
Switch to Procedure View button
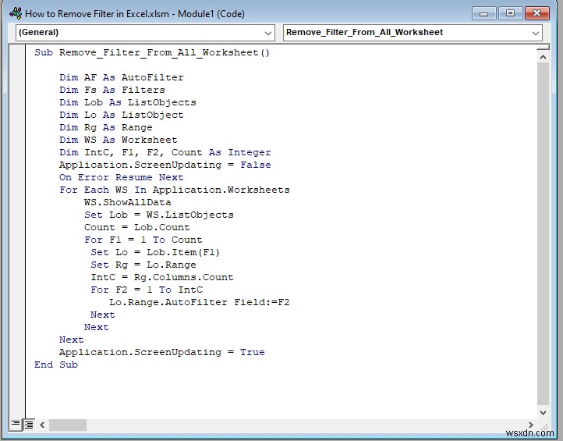tap(16, 425)
